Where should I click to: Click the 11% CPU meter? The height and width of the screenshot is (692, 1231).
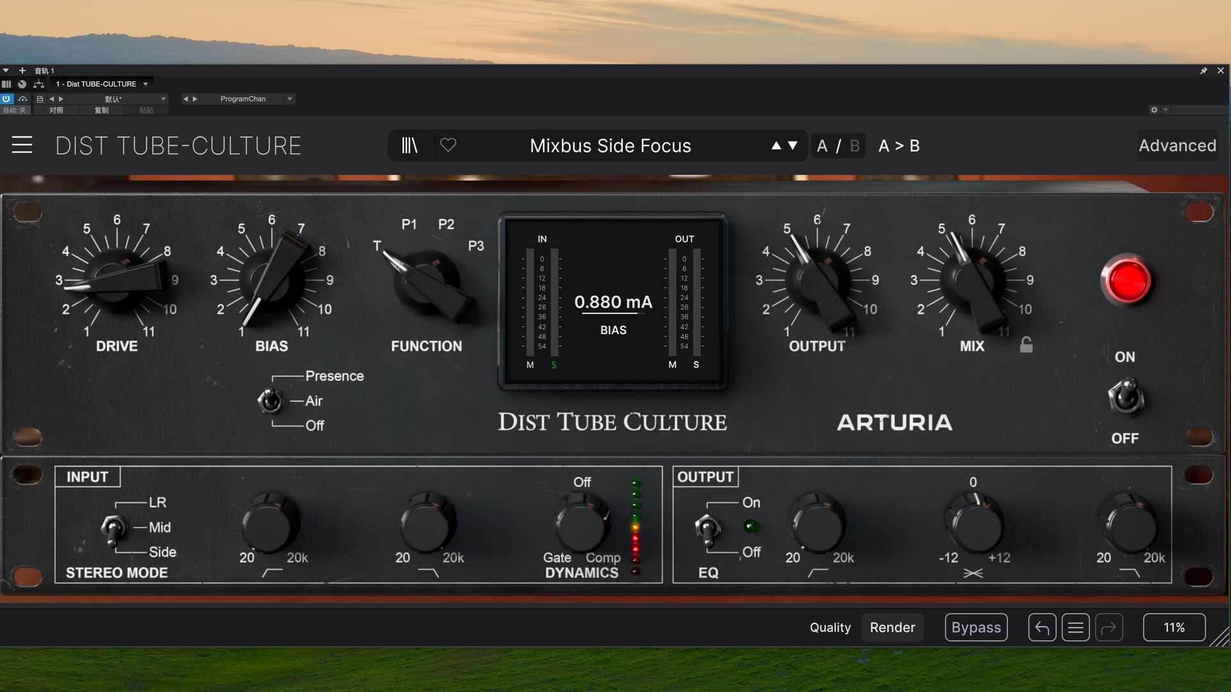1174,627
